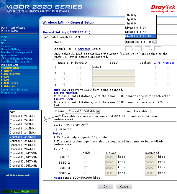Viewport: 177px width, 194px height.
Task: Click the Member column header link
Action: pyautogui.click(x=168, y=63)
